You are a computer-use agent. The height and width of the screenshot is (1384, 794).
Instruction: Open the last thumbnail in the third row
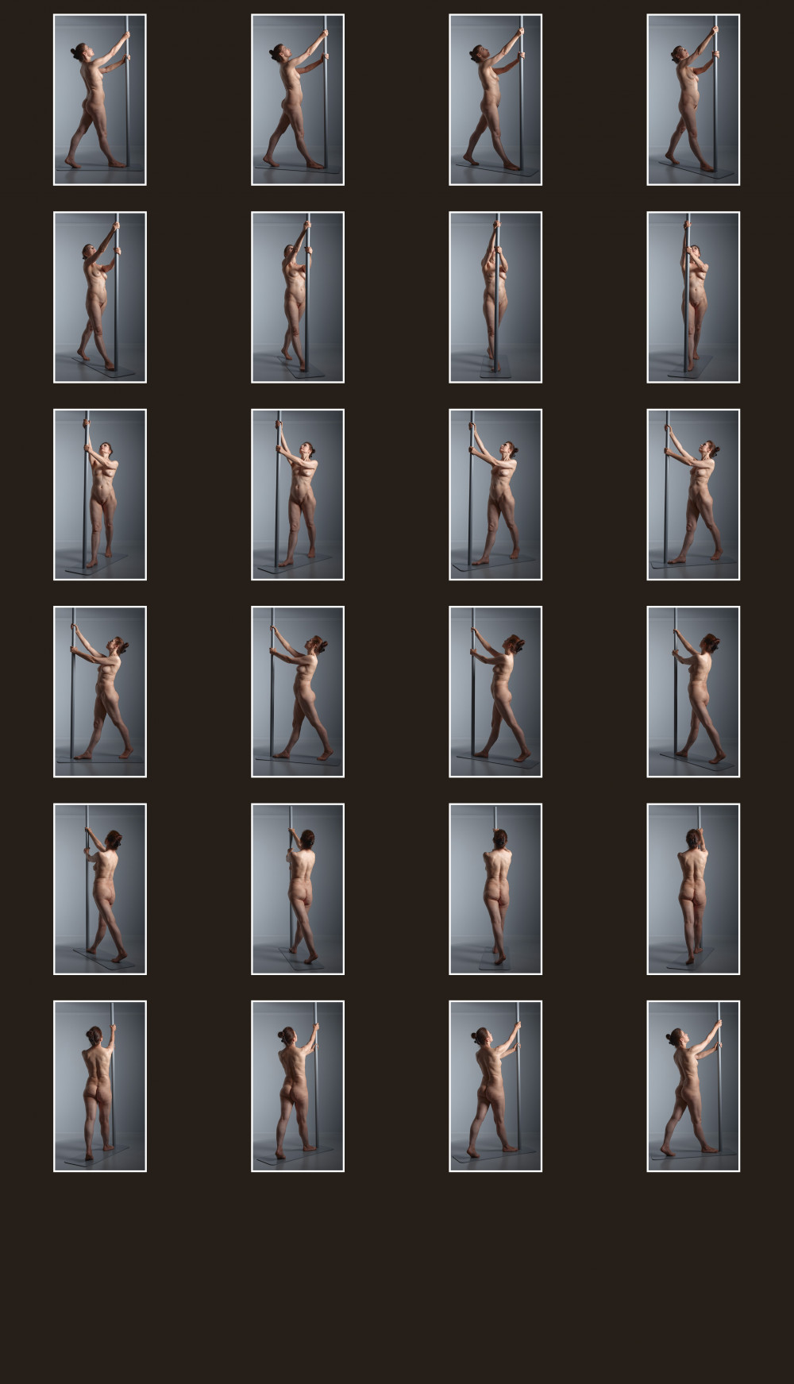pos(693,495)
